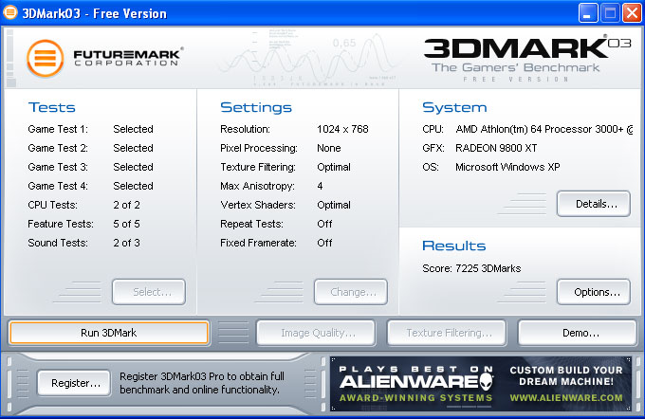Open system Details
Image resolution: width=645 pixels, height=419 pixels.
click(594, 204)
